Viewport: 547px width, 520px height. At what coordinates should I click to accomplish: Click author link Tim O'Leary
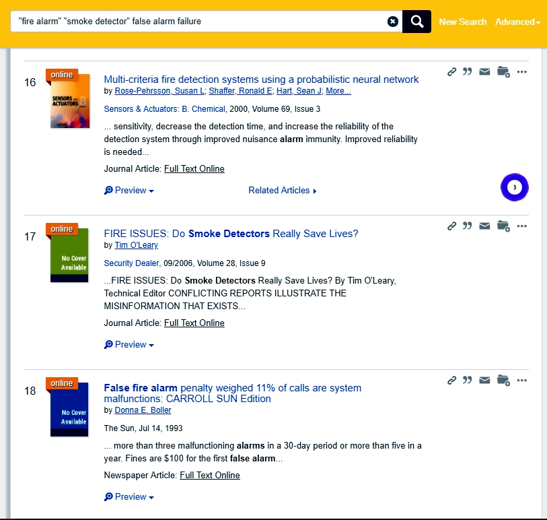tap(137, 245)
